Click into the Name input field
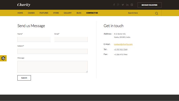 click(34, 39)
